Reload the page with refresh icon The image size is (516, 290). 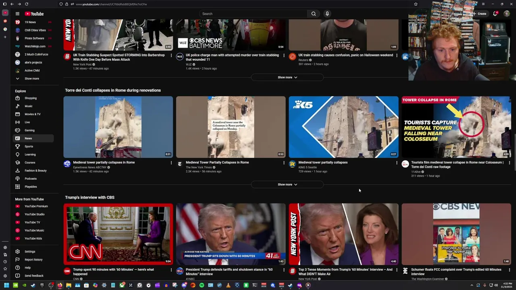coord(27,4)
